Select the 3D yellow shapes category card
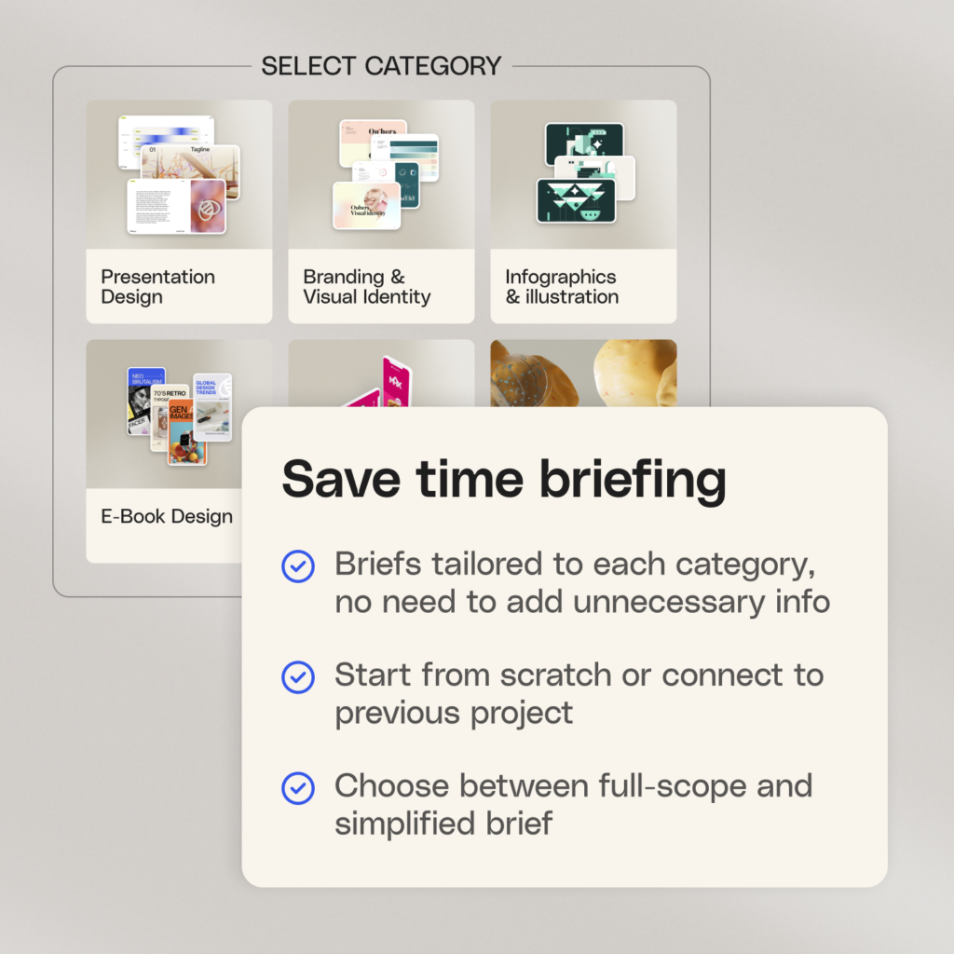The height and width of the screenshot is (954, 954). tap(583, 373)
